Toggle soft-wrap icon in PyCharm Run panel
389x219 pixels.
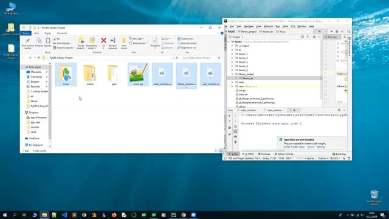(x=235, y=126)
